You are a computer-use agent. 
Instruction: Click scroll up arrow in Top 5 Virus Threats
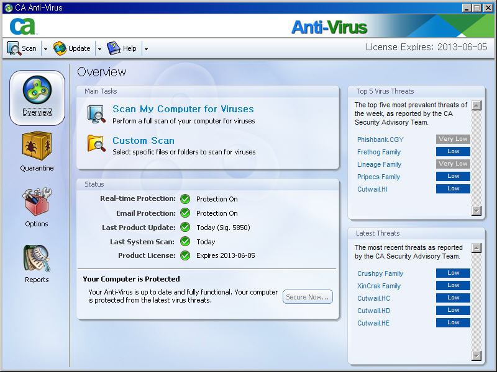pos(476,105)
